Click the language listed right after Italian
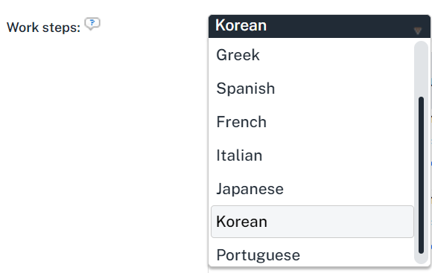Viewport: 432px width, 273px height. click(x=312, y=189)
